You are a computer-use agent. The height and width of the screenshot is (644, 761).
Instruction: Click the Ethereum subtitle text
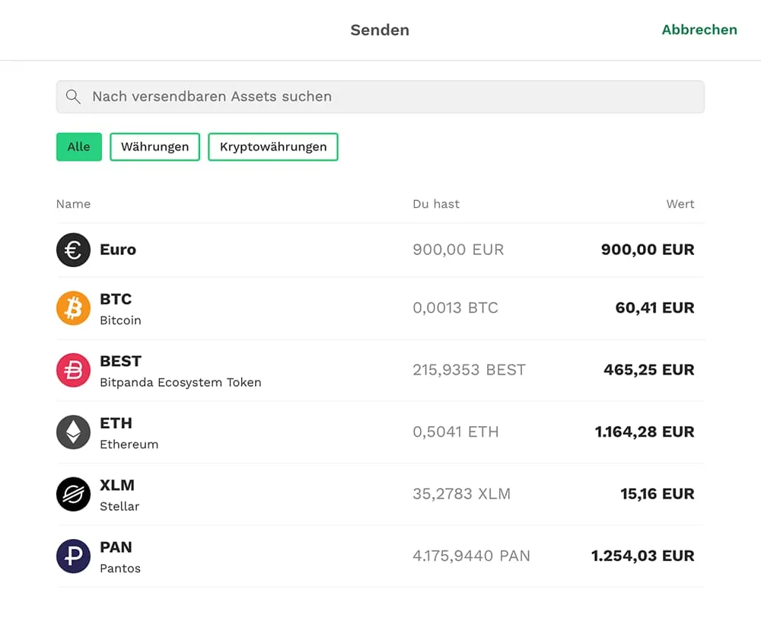tap(129, 445)
